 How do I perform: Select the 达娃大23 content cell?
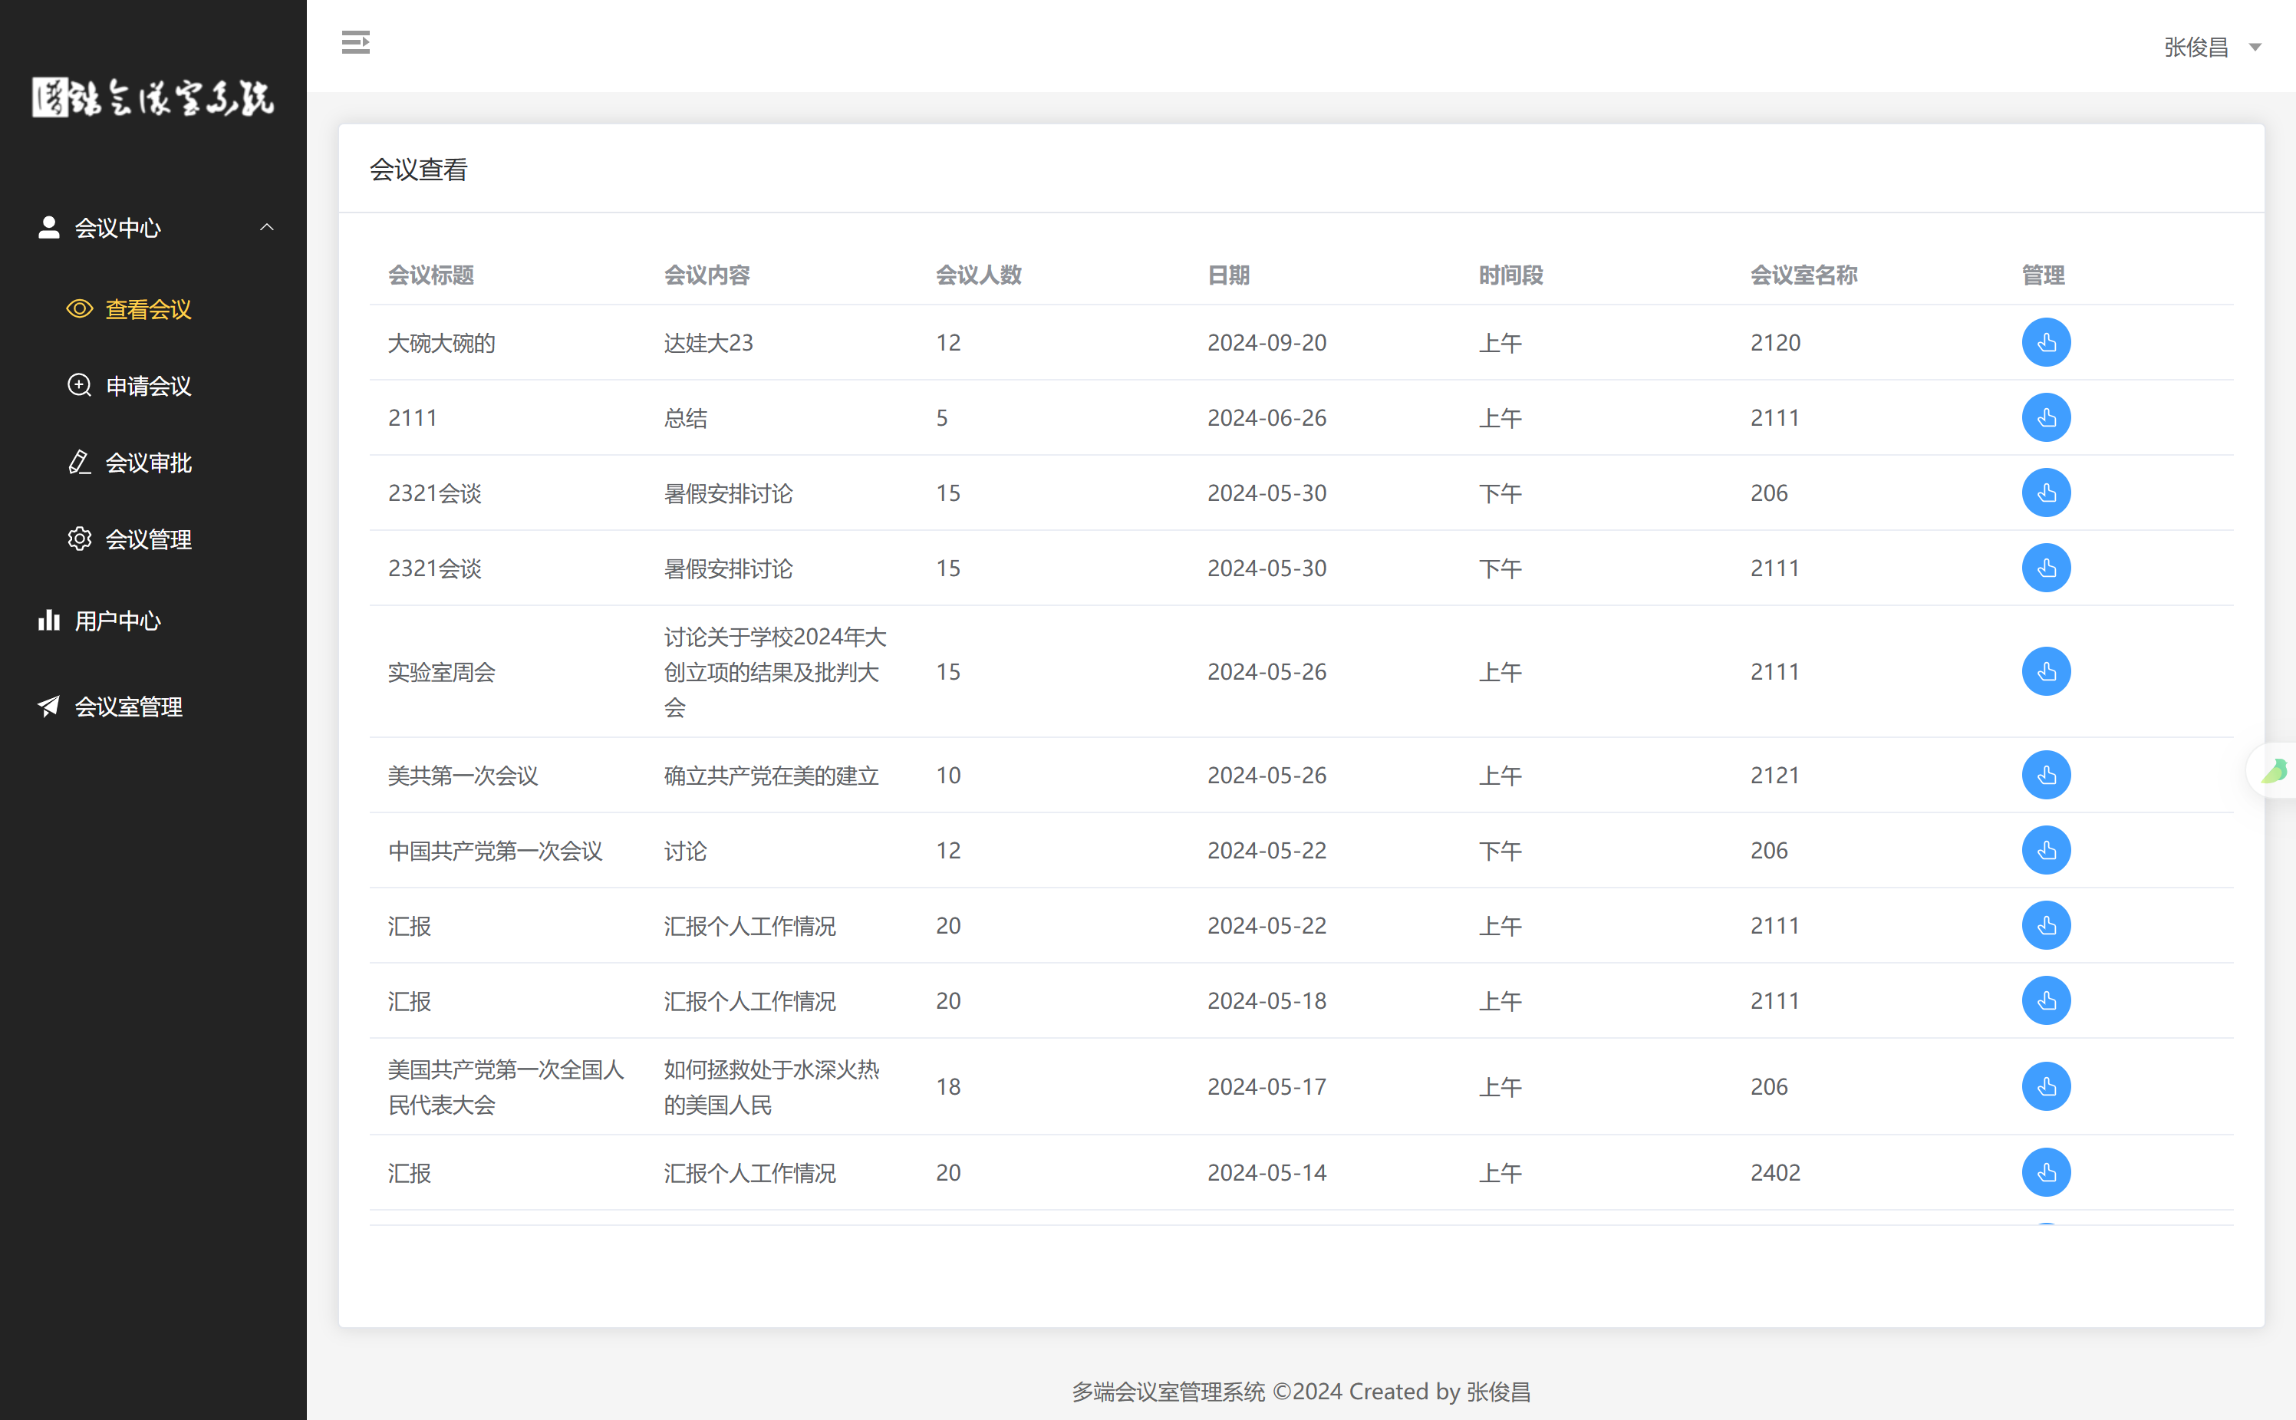(x=708, y=343)
